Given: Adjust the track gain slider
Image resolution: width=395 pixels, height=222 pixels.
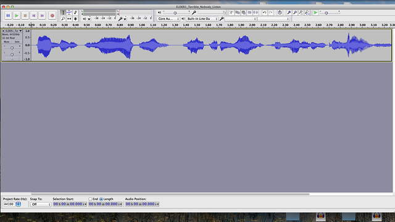Looking at the screenshot, I should pyautogui.click(x=12, y=47).
